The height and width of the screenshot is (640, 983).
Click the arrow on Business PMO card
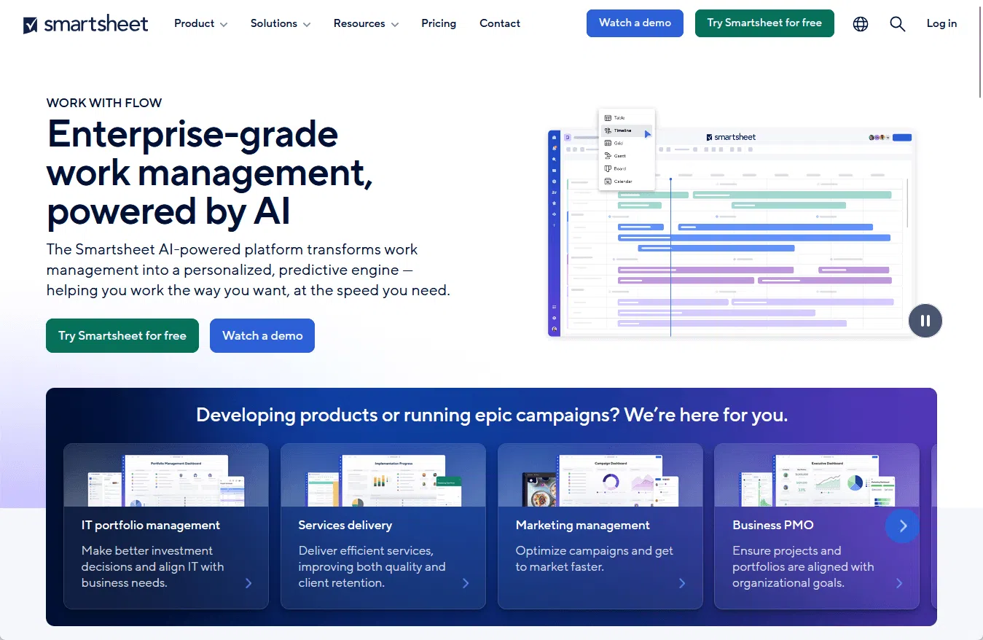click(899, 583)
